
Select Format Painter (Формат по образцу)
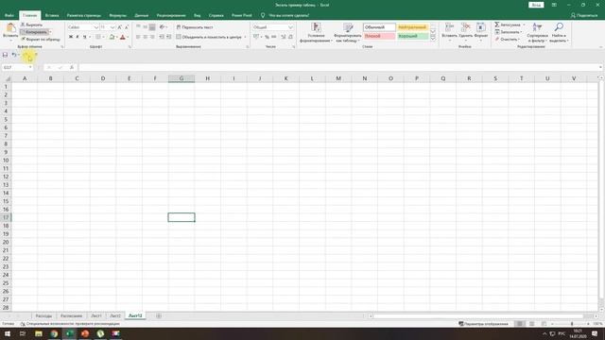(x=41, y=40)
